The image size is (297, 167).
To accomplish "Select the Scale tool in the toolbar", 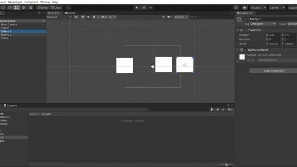I will [10, 7].
